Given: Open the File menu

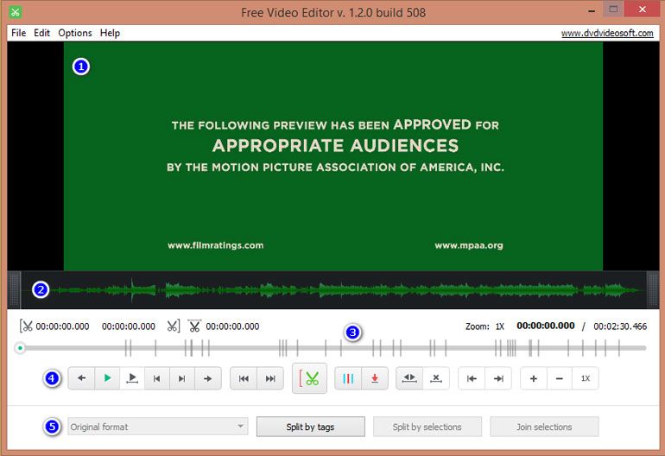Looking at the screenshot, I should 18,33.
